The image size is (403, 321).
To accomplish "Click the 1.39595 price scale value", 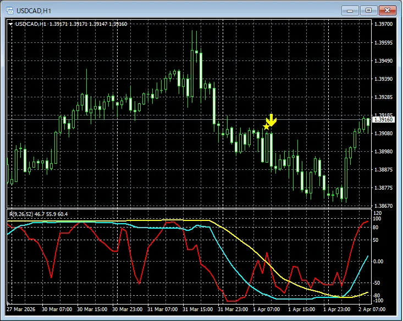I will [x=383, y=43].
